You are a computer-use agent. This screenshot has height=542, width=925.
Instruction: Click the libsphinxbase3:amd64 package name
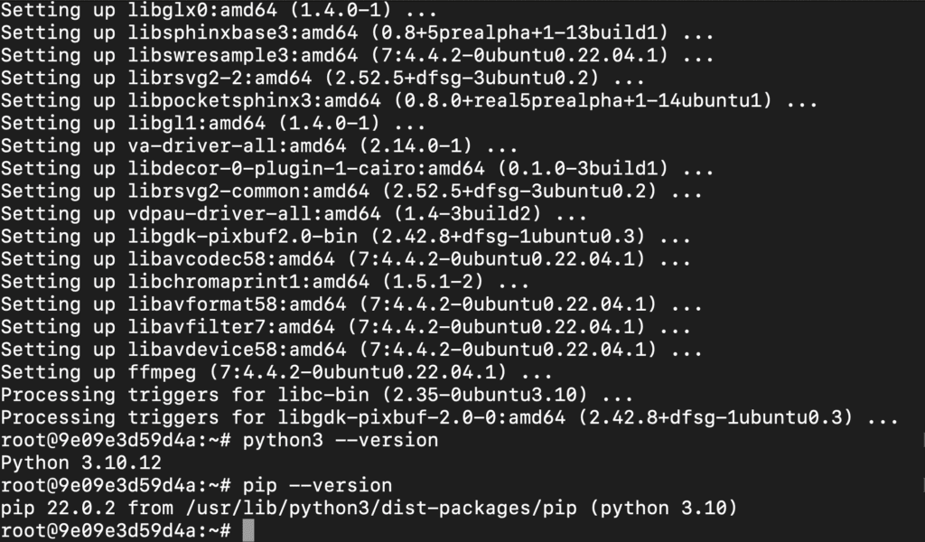point(242,33)
